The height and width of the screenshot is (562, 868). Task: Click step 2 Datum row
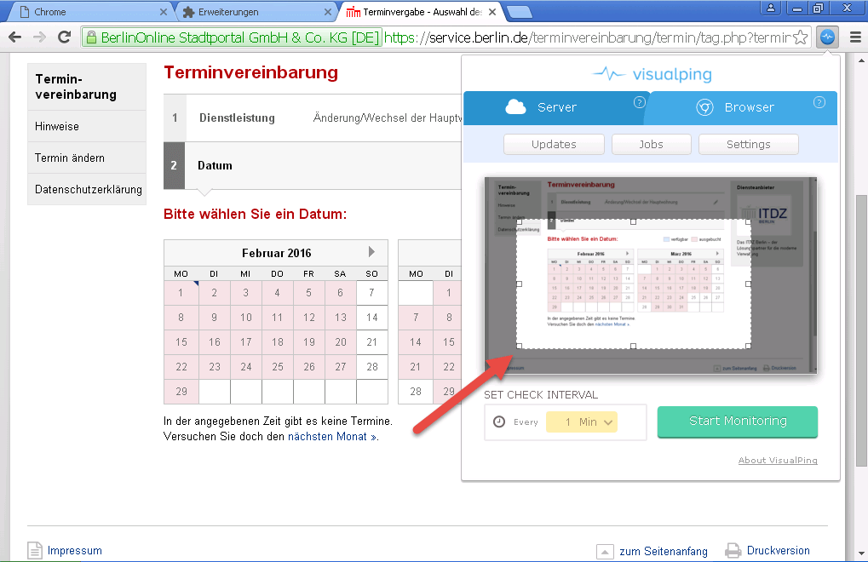tap(313, 165)
